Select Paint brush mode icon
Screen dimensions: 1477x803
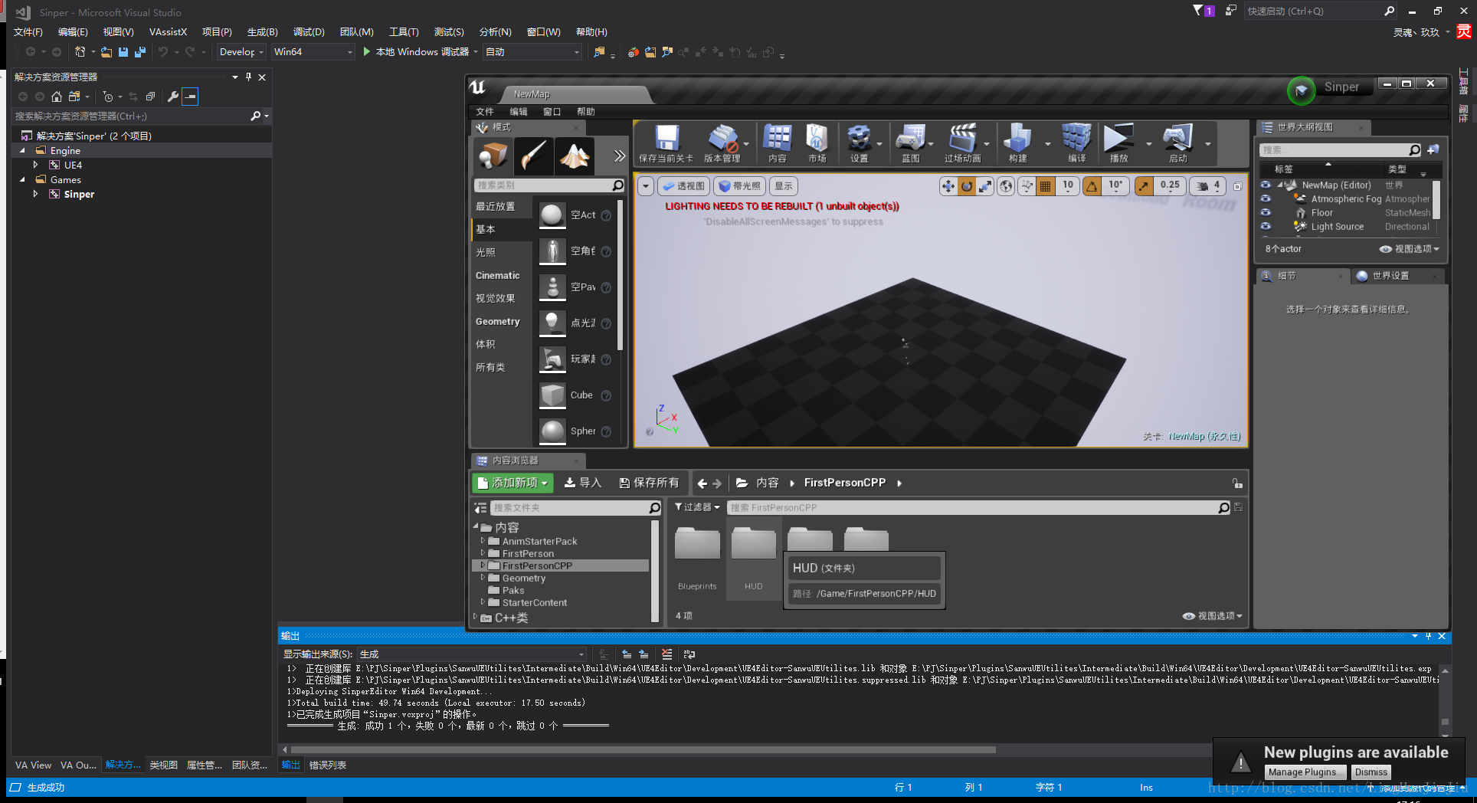coord(533,156)
